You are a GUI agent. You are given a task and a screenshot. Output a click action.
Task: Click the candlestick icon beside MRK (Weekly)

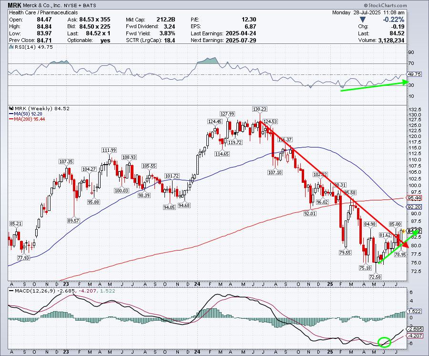[11, 109]
